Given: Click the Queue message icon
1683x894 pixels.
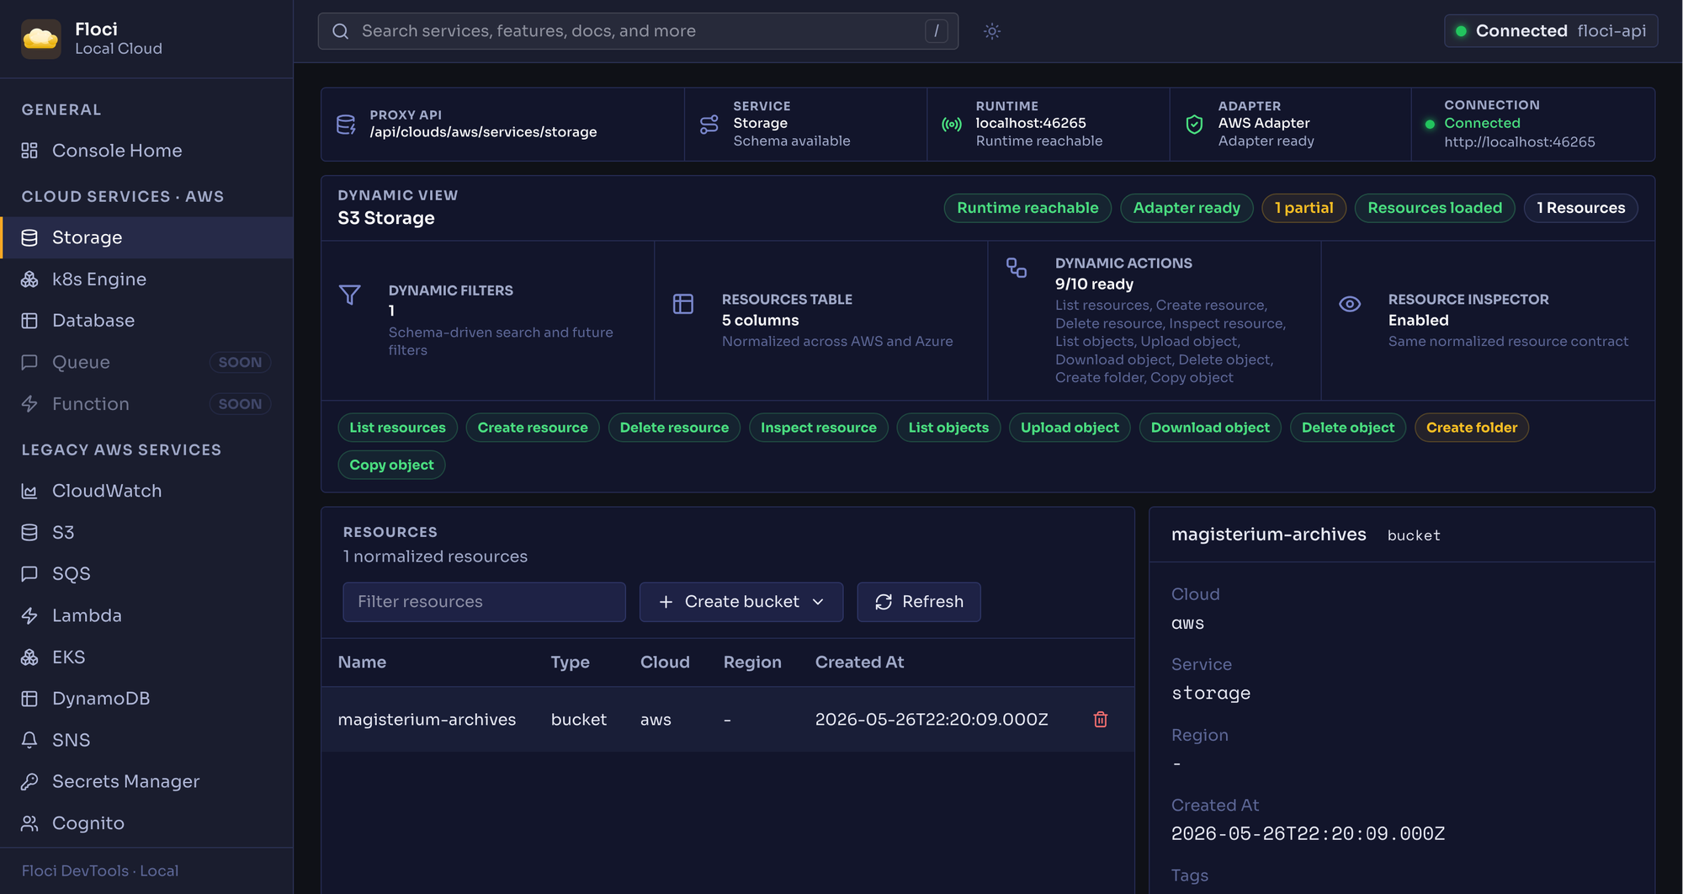Looking at the screenshot, I should pyautogui.click(x=29, y=362).
